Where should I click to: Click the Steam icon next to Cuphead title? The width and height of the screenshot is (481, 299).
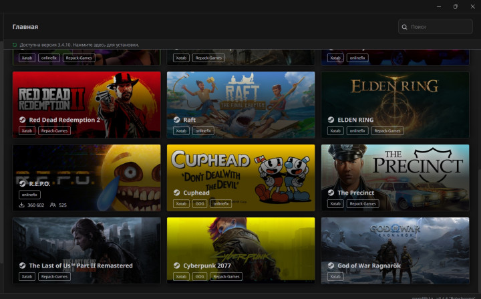176,193
